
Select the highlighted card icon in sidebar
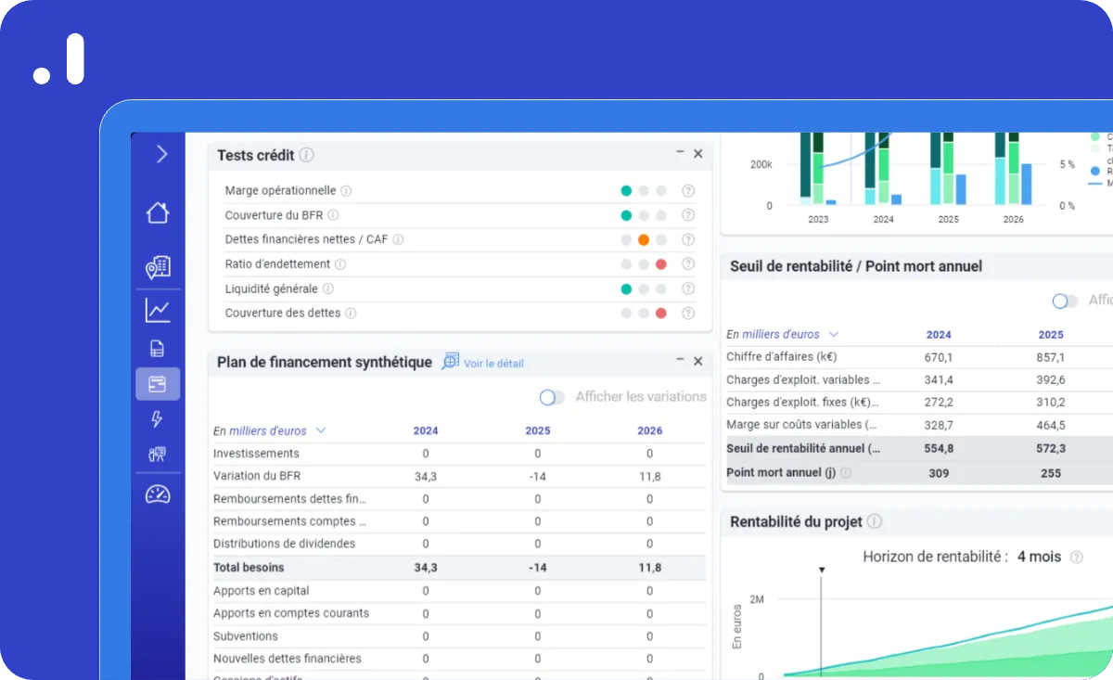tap(158, 383)
